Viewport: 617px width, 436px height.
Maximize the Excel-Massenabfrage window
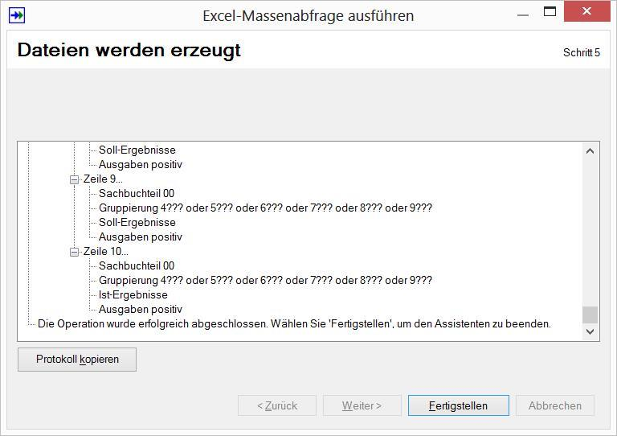pyautogui.click(x=550, y=12)
